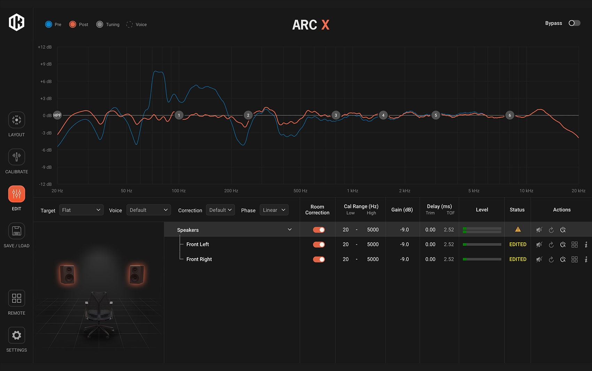Toggle the Bypass switch
Viewport: 592px width, 371px height.
(574, 23)
